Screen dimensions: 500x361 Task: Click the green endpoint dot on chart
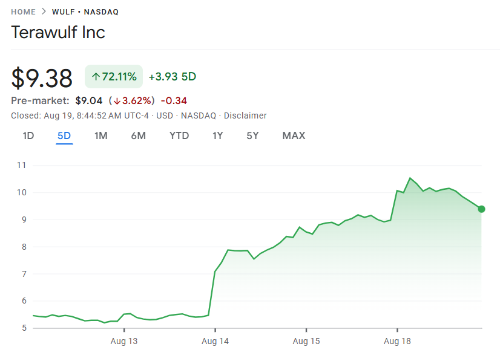click(x=481, y=209)
